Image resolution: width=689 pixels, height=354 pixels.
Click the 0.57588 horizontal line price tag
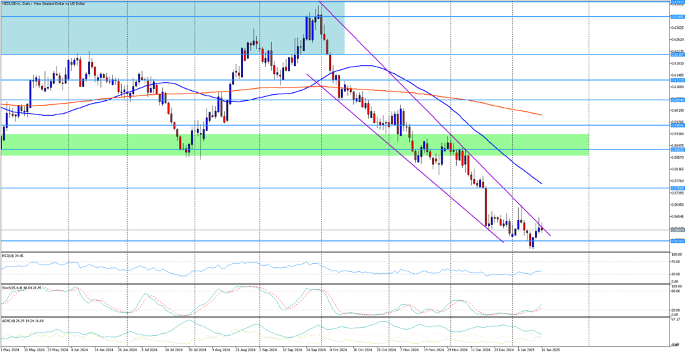pyautogui.click(x=677, y=188)
